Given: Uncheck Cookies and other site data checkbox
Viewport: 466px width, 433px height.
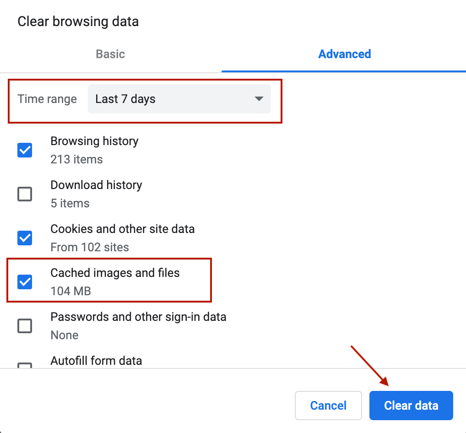Looking at the screenshot, I should [x=25, y=238].
